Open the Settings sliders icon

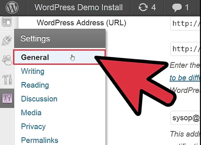pyautogui.click(x=7, y=98)
